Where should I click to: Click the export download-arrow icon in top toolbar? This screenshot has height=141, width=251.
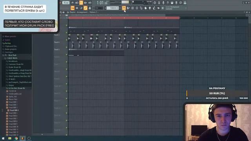(185, 3)
